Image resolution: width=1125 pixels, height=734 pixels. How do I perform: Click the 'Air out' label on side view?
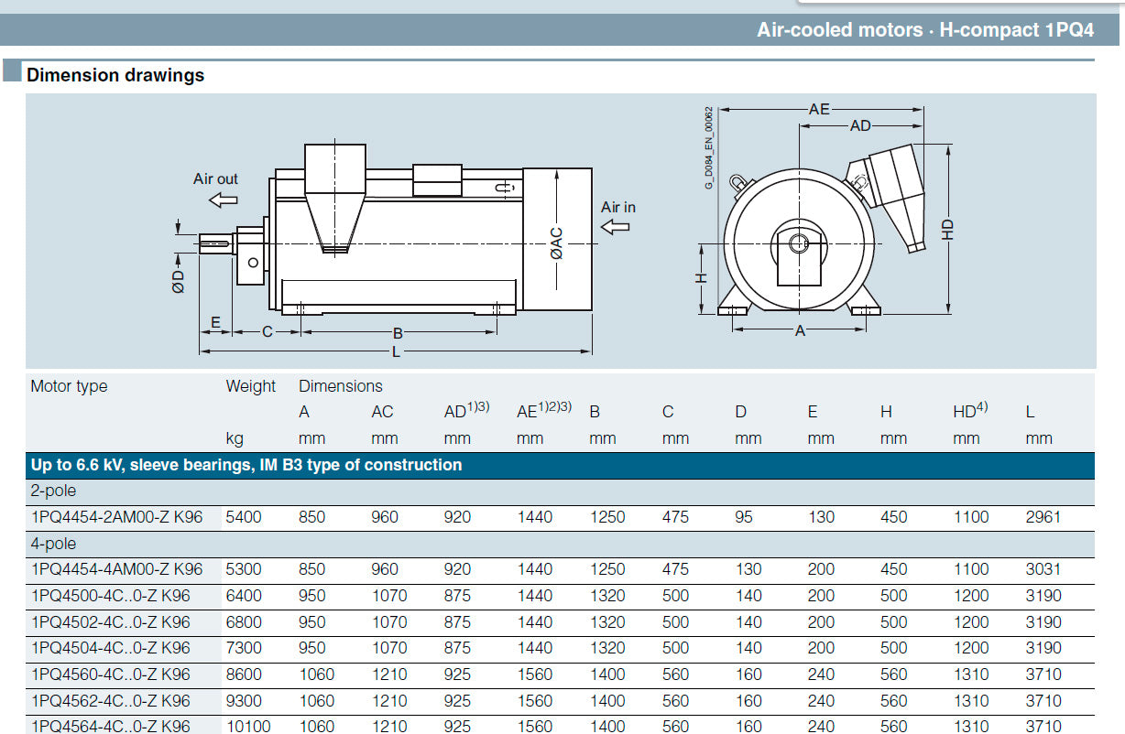[215, 178]
